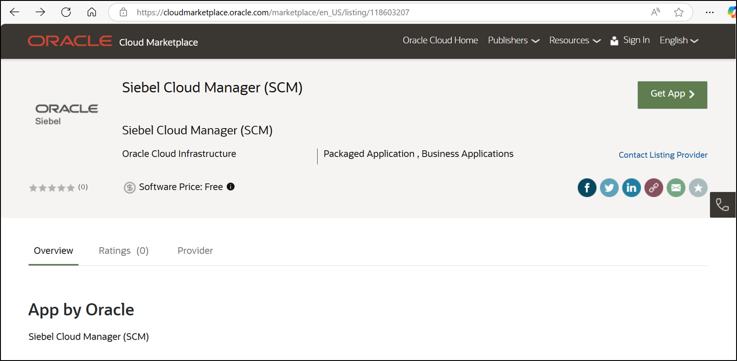
Task: Reload the page with the refresh icon
Action: 66,12
